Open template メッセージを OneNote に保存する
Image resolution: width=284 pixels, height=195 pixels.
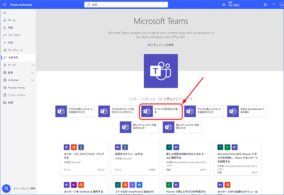tap(84, 187)
